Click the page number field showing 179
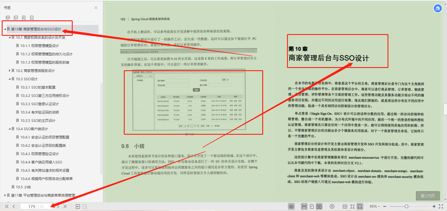The image size is (447, 211). (36, 206)
